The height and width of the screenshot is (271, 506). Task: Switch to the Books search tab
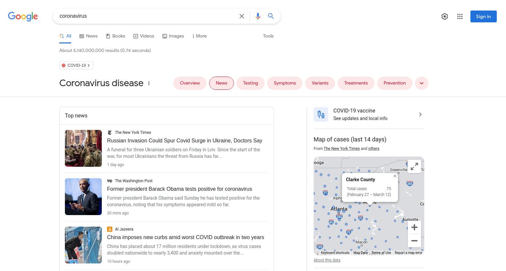coord(115,36)
